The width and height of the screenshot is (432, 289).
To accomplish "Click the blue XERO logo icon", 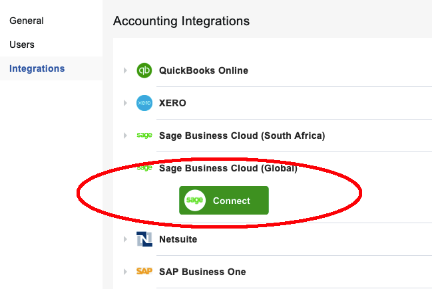I will [144, 103].
